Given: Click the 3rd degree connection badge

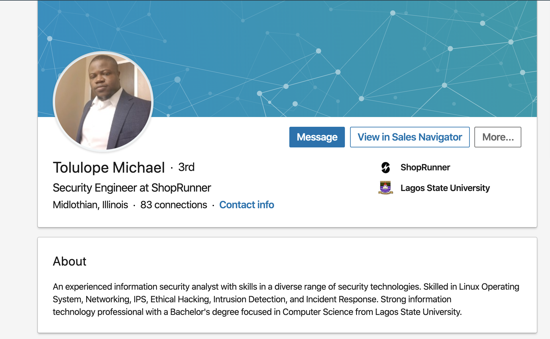Looking at the screenshot, I should click(186, 167).
